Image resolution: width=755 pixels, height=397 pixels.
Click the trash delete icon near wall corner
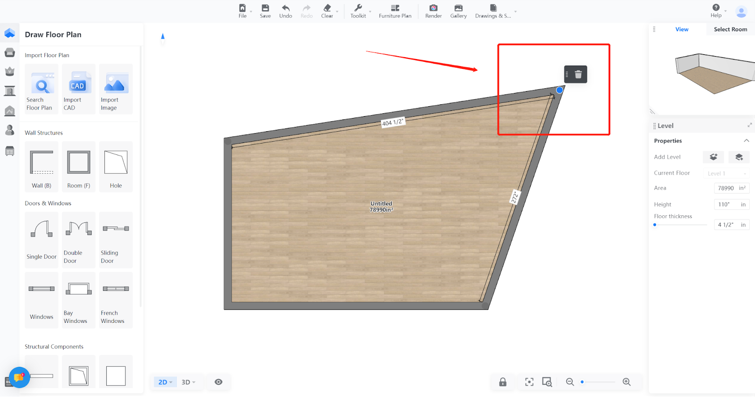click(578, 75)
